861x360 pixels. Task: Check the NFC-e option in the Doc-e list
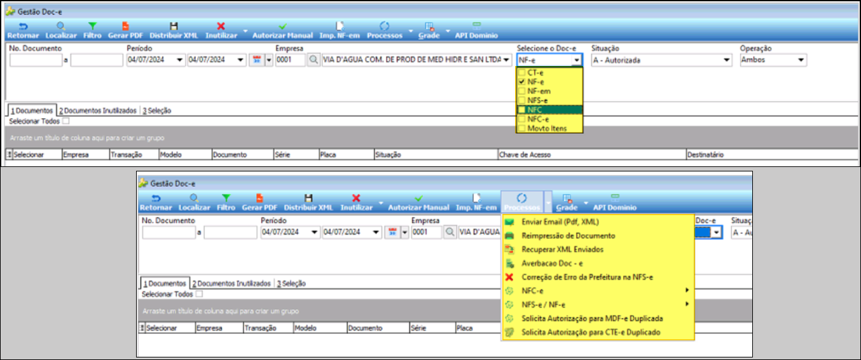point(522,119)
